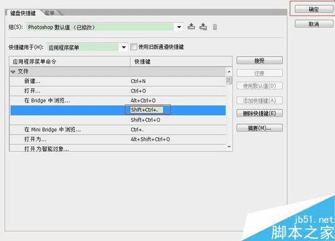
Task: Select the 在 Mini Bridge 中浏览... row
Action: 118,130
